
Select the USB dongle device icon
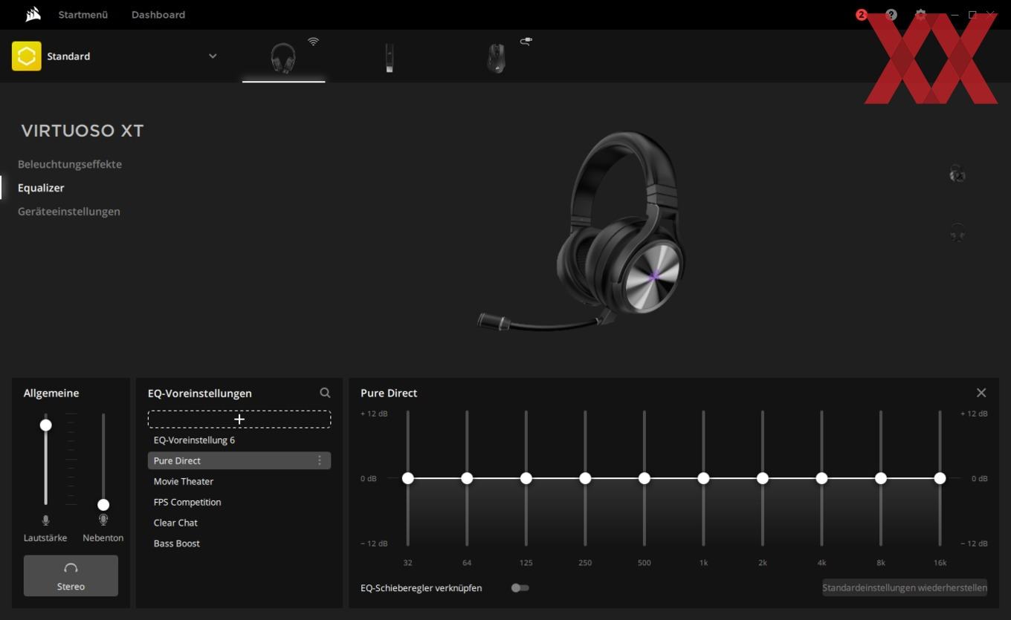click(389, 58)
